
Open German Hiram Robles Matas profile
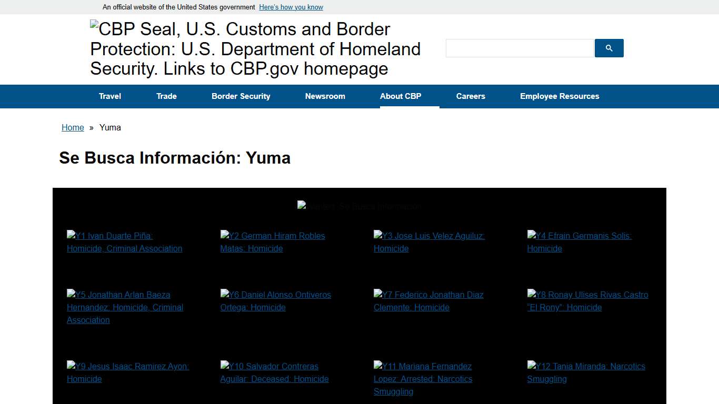click(x=273, y=242)
